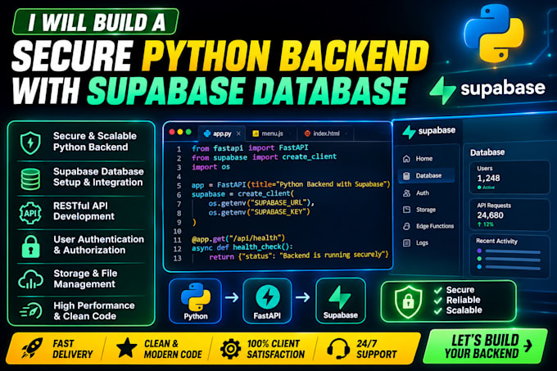The image size is (557, 371).
Task: Click the Active status under Users
Action: [486, 188]
